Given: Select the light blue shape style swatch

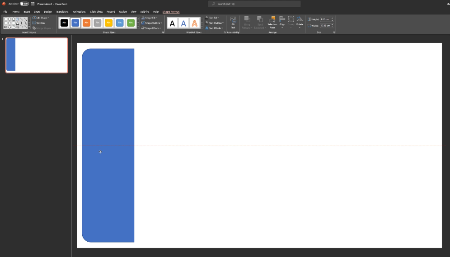Looking at the screenshot, I should click(x=120, y=23).
